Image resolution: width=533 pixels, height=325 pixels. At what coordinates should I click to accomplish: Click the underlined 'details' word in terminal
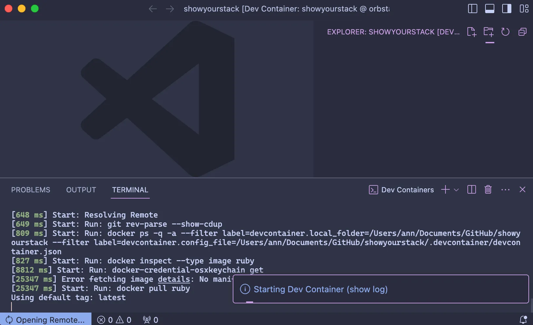(174, 279)
